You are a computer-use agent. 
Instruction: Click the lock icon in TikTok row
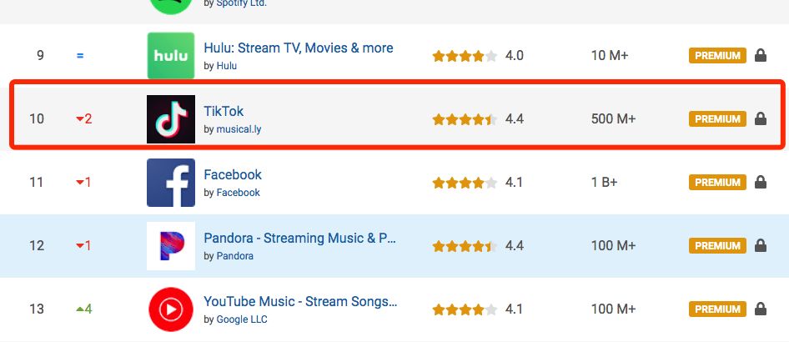coord(760,118)
